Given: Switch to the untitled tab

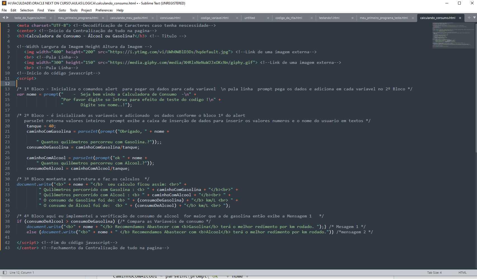Looking at the screenshot, I should pyautogui.click(x=250, y=18).
